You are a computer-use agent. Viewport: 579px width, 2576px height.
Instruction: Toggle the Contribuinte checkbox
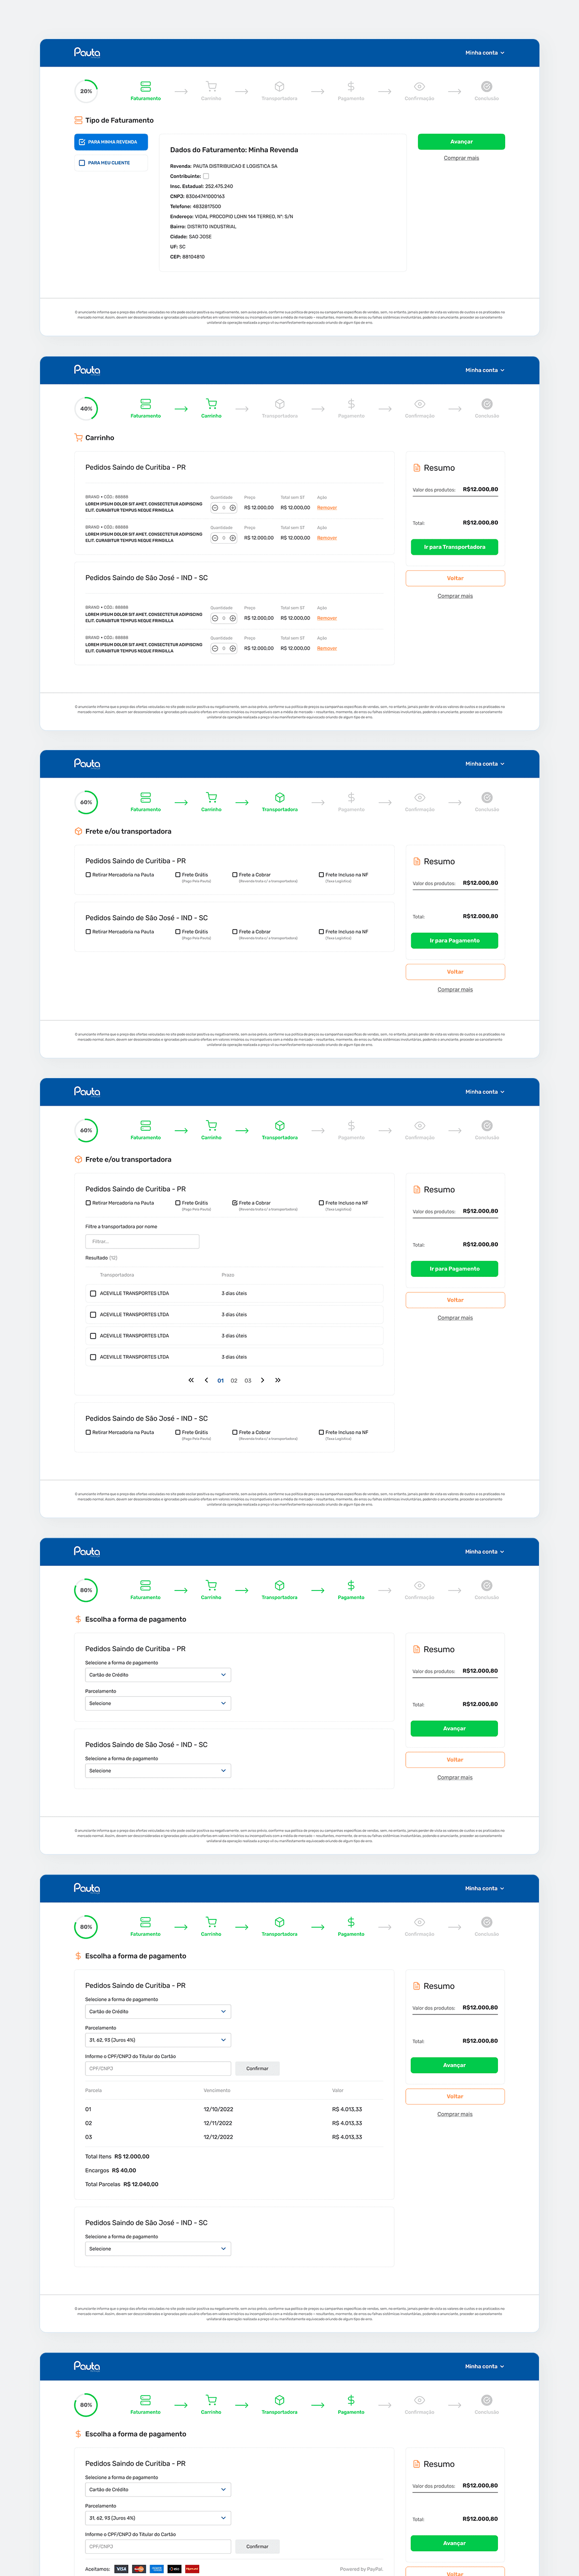(x=206, y=176)
